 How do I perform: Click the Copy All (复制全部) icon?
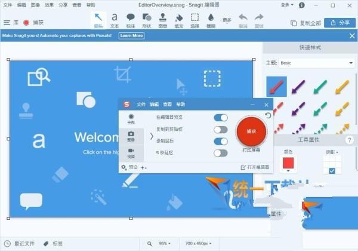tap(294, 23)
